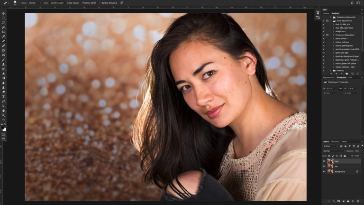
Task: Toggle checkmark for green and d&b action
Action: click(x=324, y=53)
